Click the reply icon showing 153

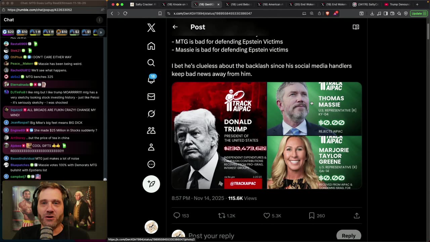pos(177,215)
